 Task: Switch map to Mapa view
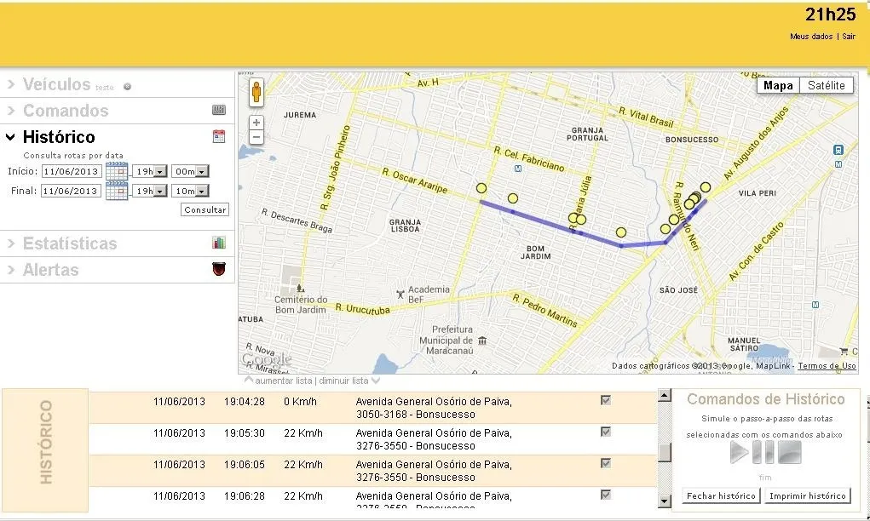pos(778,85)
